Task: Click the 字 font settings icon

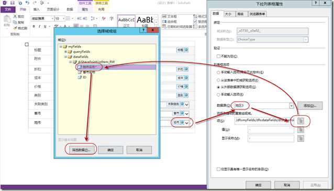Action: (112, 18)
